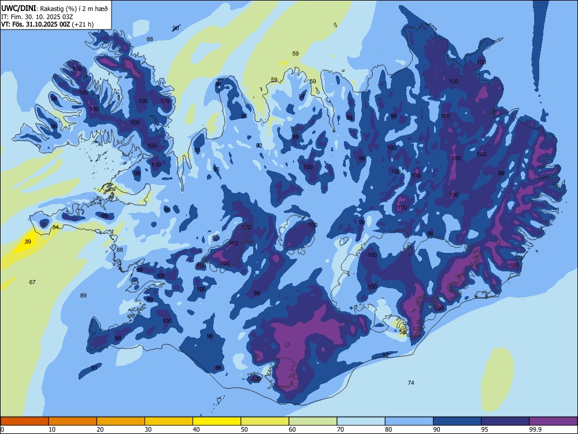Click the 70–80 pale blue legend swatch
The height and width of the screenshot is (434, 578).
[361, 421]
